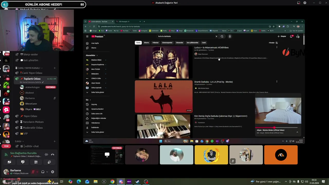329x185 pixels.
Task: Open Kim Demiş Org'la Darbuka video title
Action: pyautogui.click(x=221, y=116)
